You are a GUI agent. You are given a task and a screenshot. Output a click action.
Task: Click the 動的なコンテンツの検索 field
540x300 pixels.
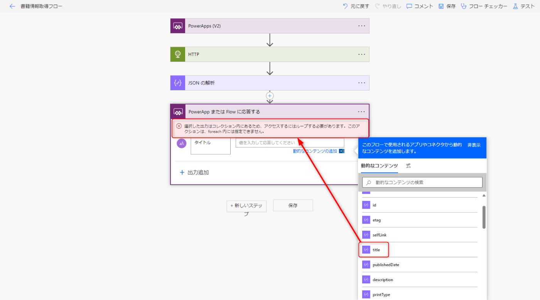click(x=422, y=182)
